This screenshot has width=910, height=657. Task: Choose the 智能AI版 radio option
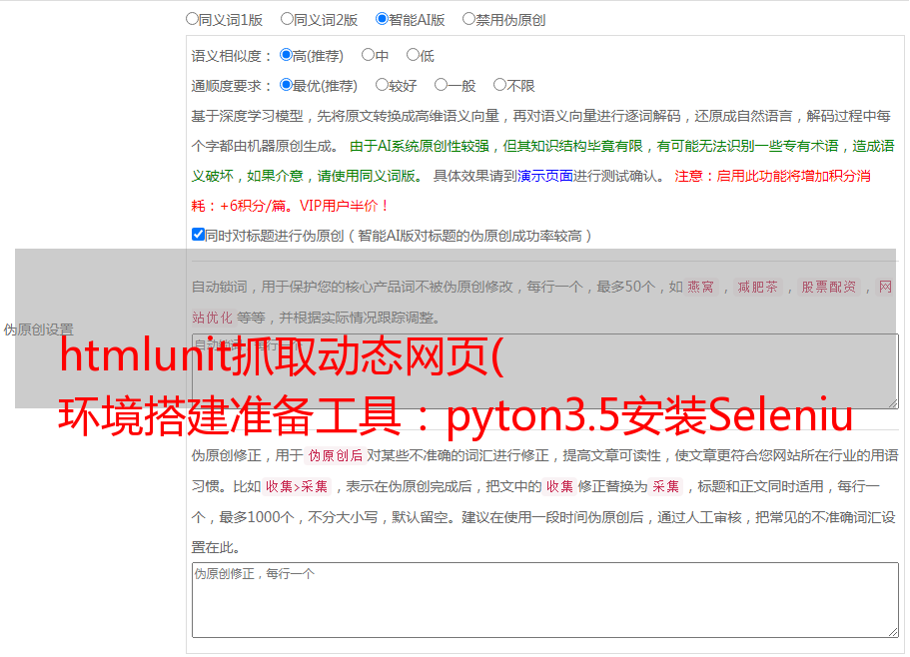coord(382,19)
